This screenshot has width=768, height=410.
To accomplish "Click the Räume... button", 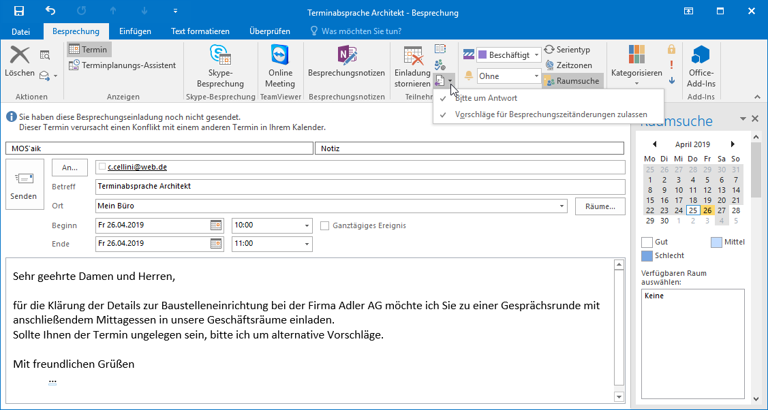I will (600, 206).
